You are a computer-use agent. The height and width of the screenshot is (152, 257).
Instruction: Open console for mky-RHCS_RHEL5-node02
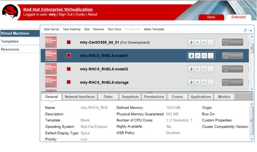(x=233, y=69)
